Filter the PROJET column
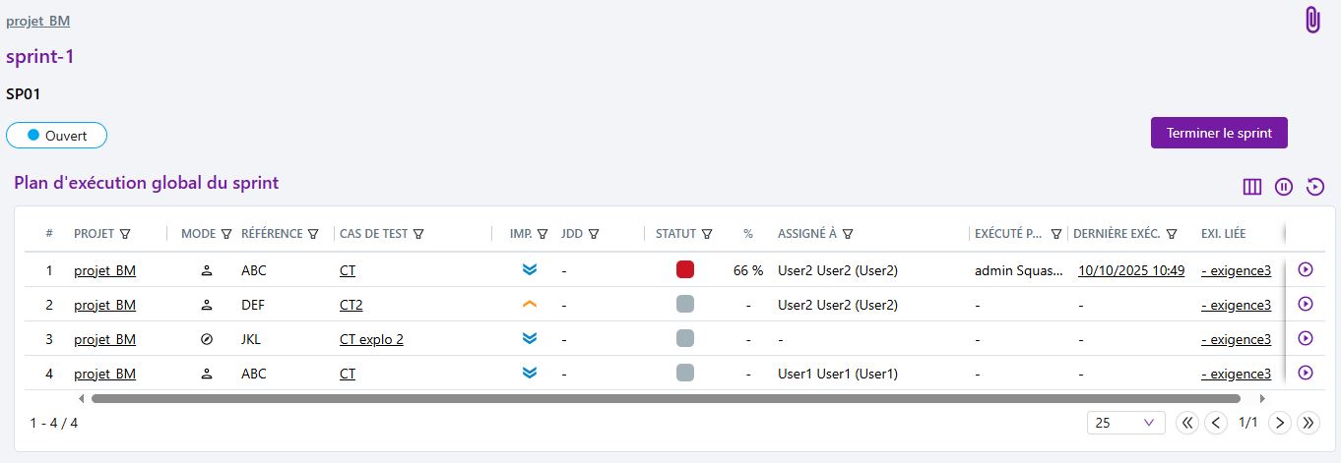1341x463 pixels. (x=125, y=234)
